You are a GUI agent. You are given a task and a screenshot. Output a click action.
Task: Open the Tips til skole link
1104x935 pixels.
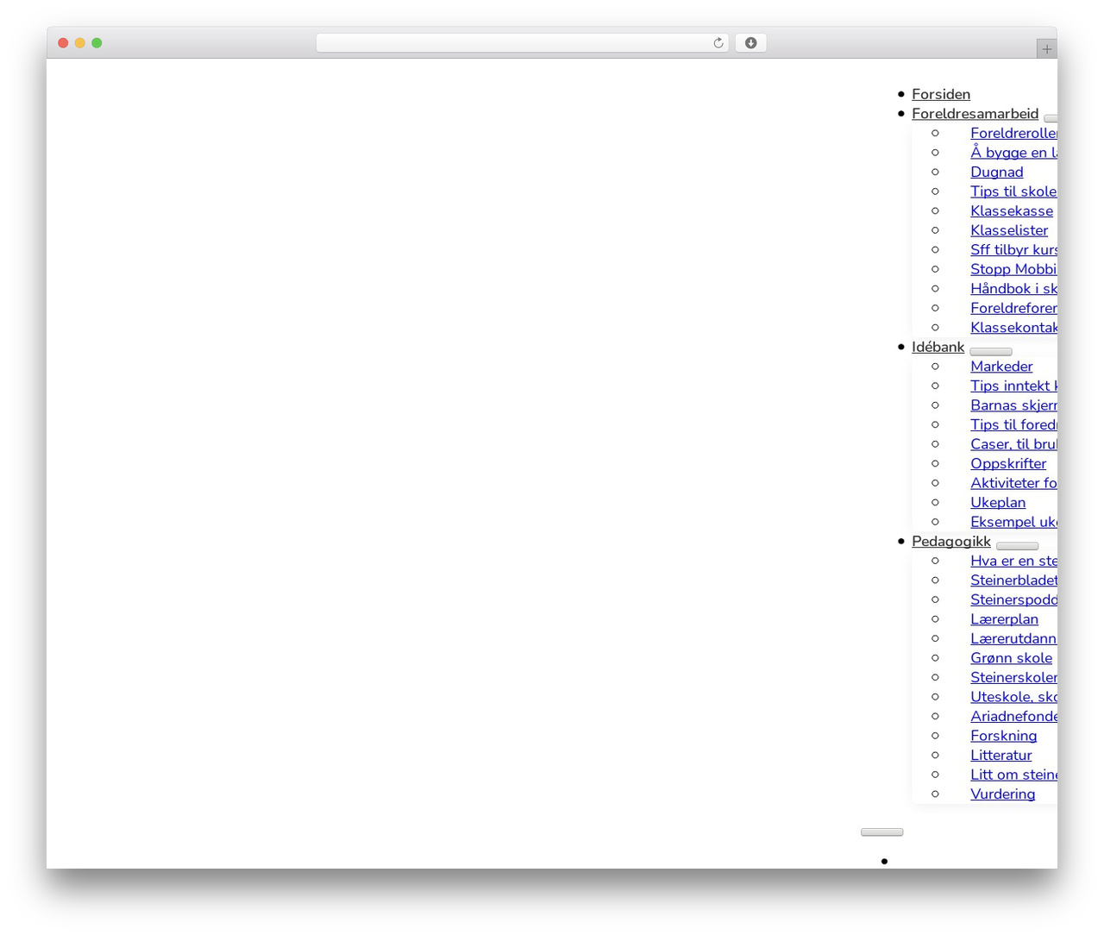click(1013, 191)
